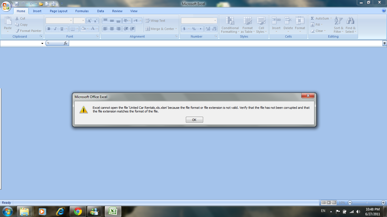
Task: Click the Percent Style icon
Action: (194, 29)
